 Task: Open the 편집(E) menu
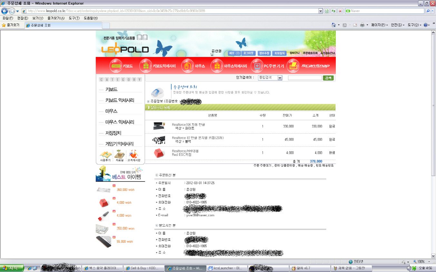(x=23, y=18)
